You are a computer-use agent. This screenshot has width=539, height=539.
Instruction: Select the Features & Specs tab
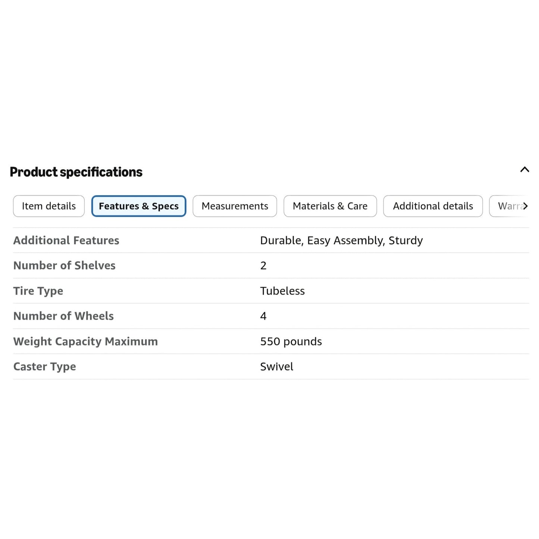coord(139,206)
